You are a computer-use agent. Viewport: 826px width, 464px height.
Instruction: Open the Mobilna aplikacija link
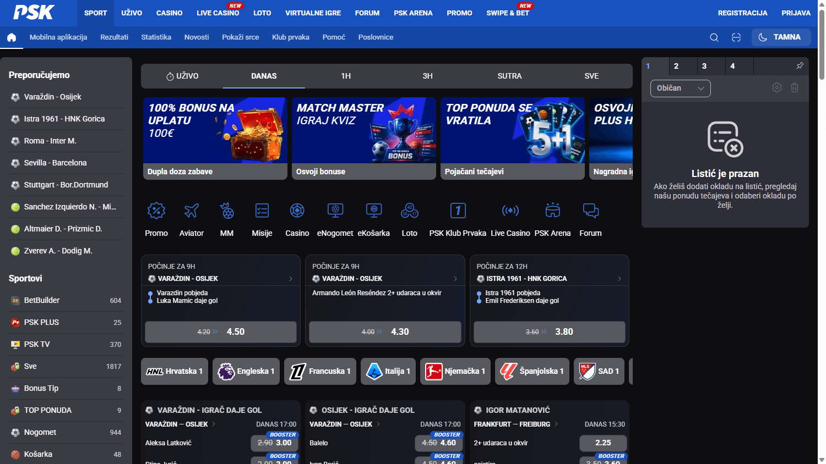58,37
